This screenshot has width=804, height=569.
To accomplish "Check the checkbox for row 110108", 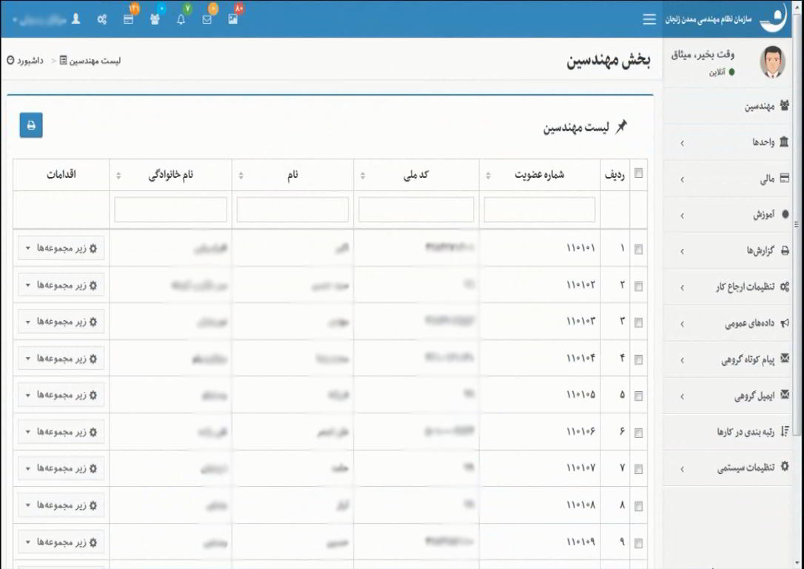I will (638, 507).
